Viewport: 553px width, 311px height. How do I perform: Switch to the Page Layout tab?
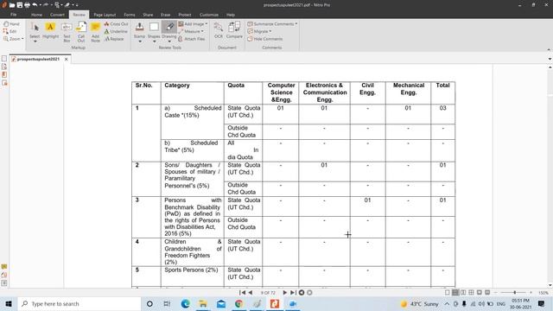tap(105, 15)
